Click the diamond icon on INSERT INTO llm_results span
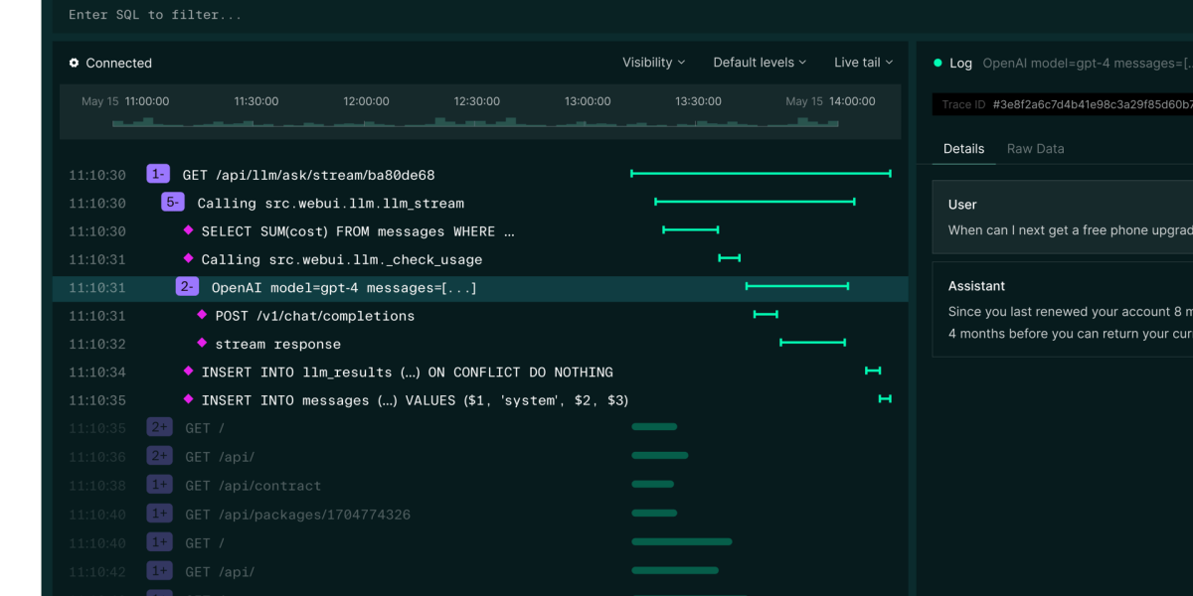 click(187, 372)
